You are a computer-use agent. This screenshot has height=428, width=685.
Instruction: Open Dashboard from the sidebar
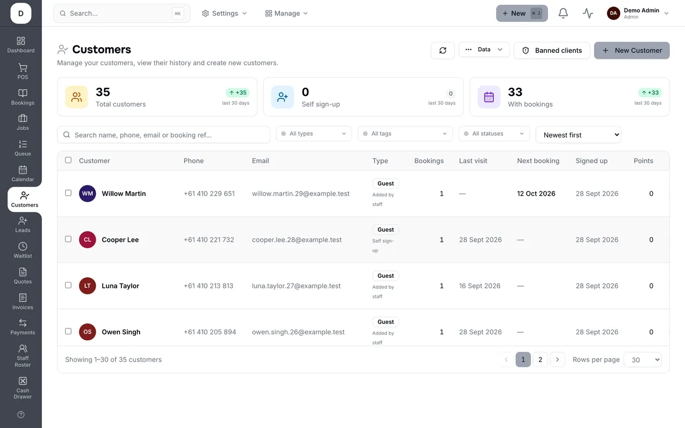(21, 45)
